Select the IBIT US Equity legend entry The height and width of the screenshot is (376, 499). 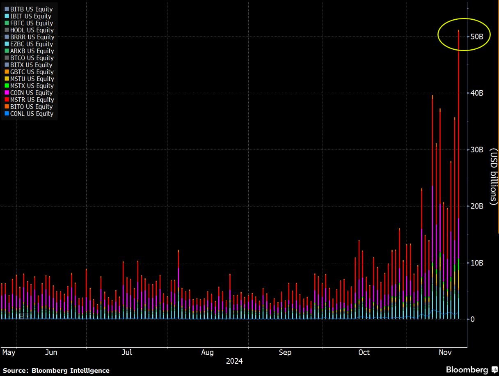[x=31, y=16]
